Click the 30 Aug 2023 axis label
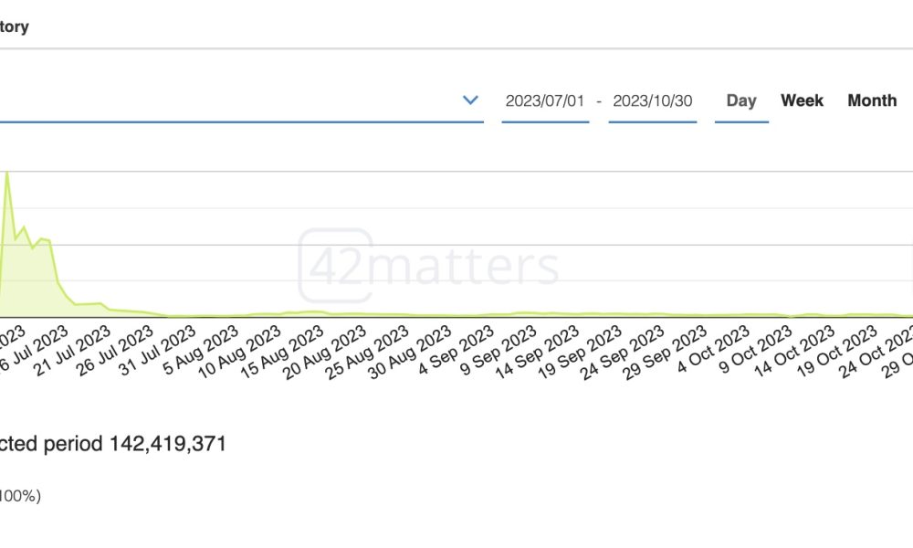The image size is (913, 548). [410, 351]
